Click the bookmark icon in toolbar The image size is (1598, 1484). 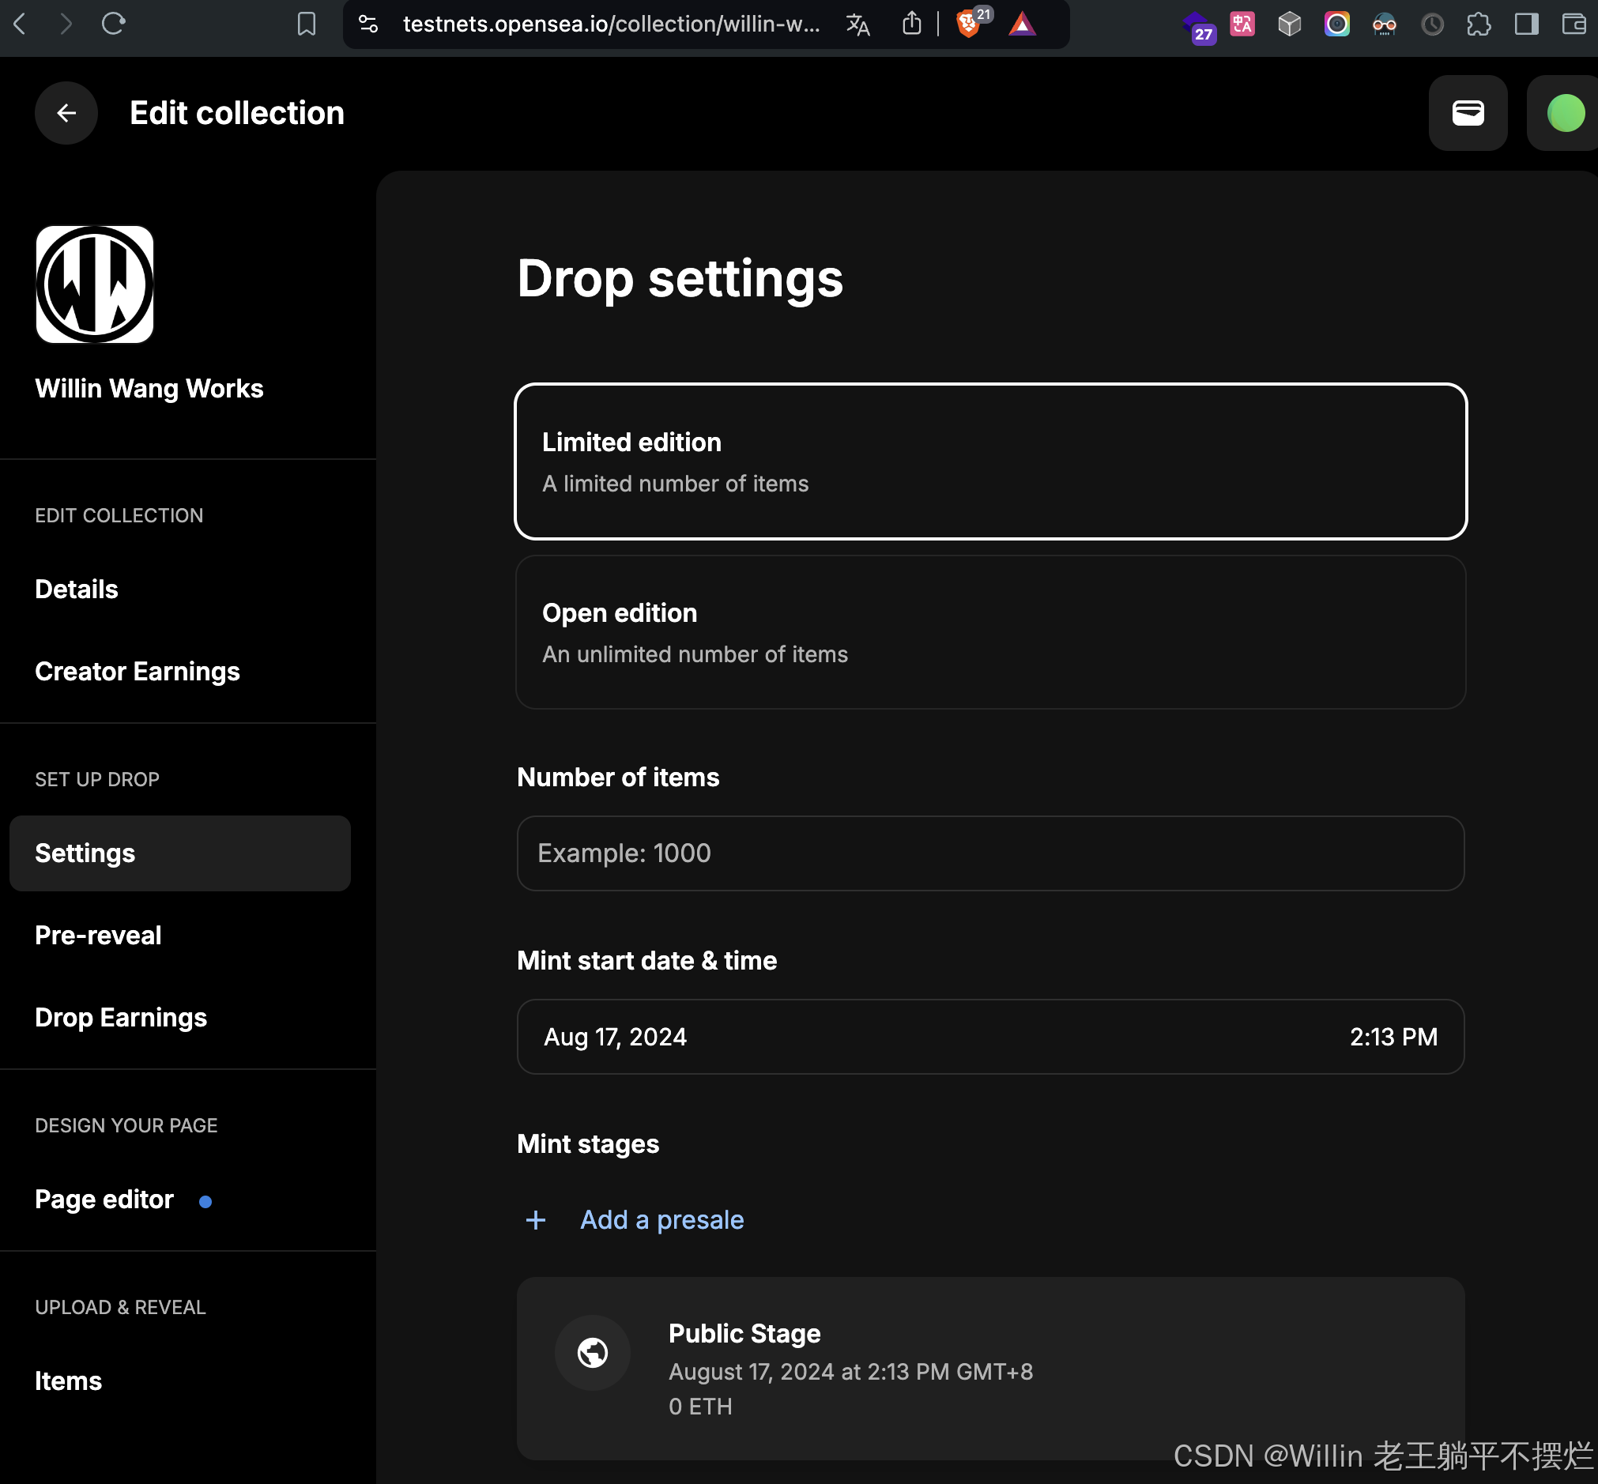[306, 24]
